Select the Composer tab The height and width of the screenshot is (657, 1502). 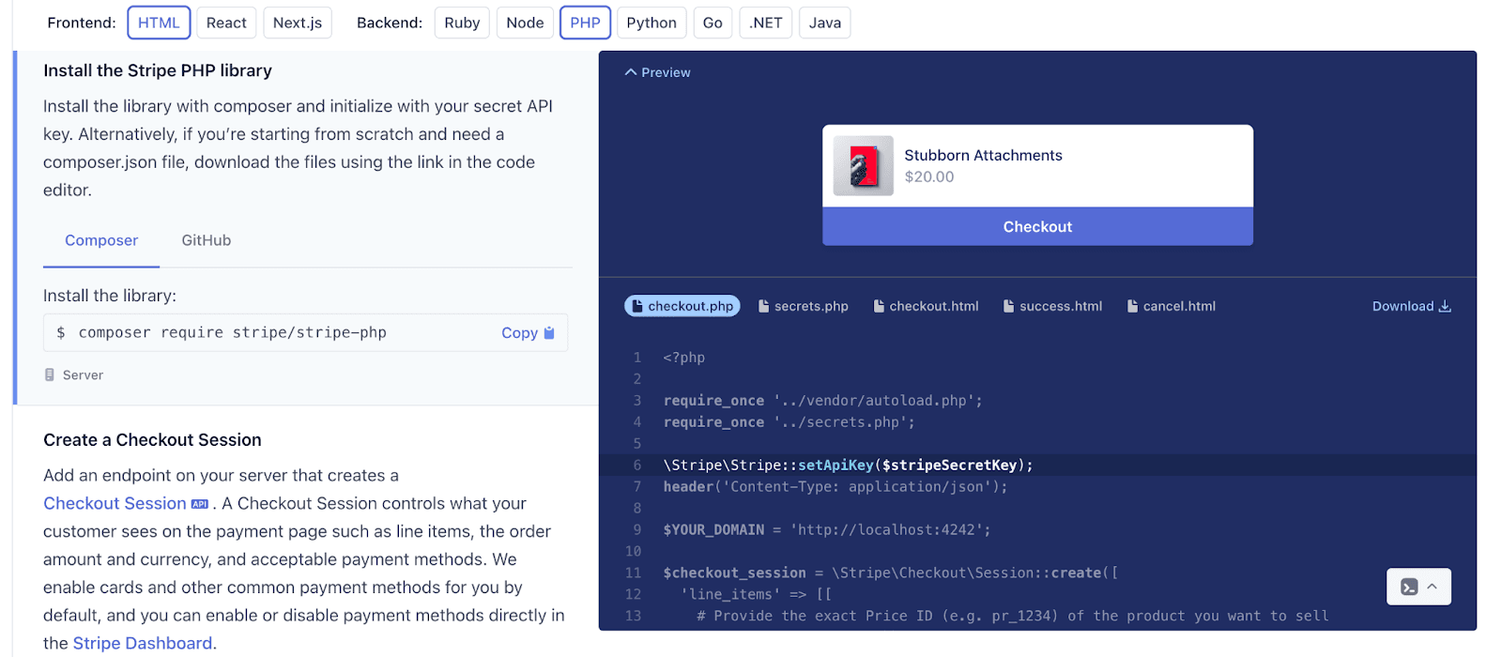(101, 240)
